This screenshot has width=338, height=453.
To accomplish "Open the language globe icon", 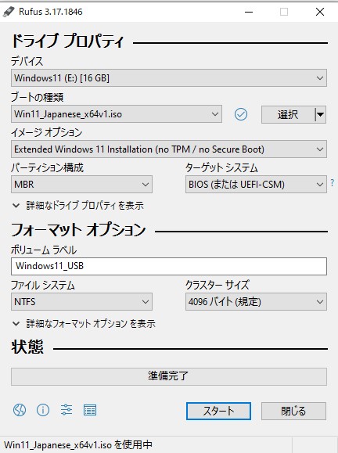I will point(20,410).
